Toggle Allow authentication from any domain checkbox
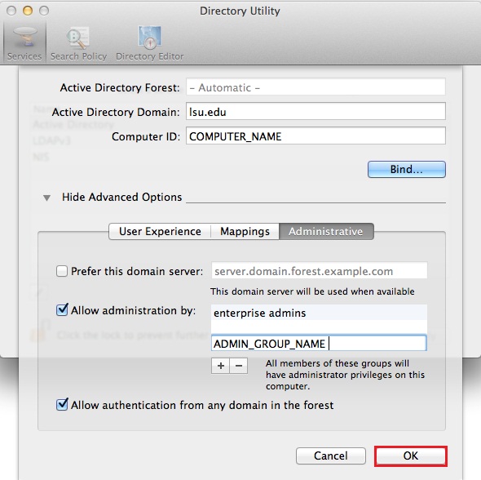The image size is (481, 480). click(x=62, y=404)
